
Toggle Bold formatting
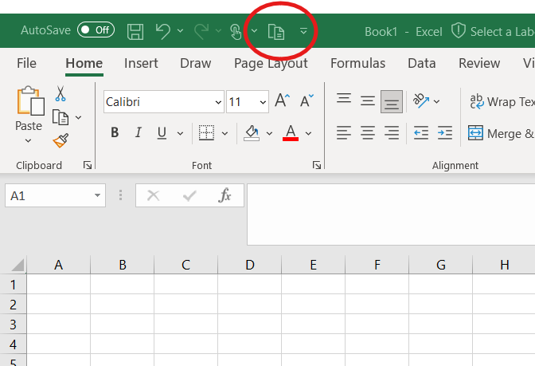(115, 133)
